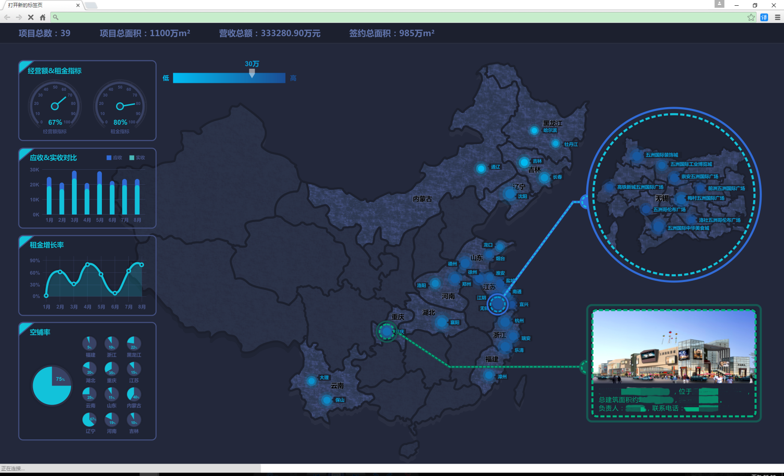
Task: Toggle the 应收 legend item
Action: pyautogui.click(x=114, y=158)
